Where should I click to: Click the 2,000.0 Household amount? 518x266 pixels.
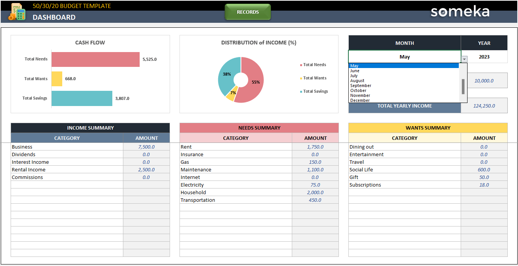315,192
